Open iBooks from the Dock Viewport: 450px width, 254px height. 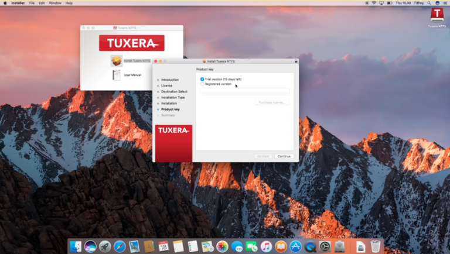[281, 246]
